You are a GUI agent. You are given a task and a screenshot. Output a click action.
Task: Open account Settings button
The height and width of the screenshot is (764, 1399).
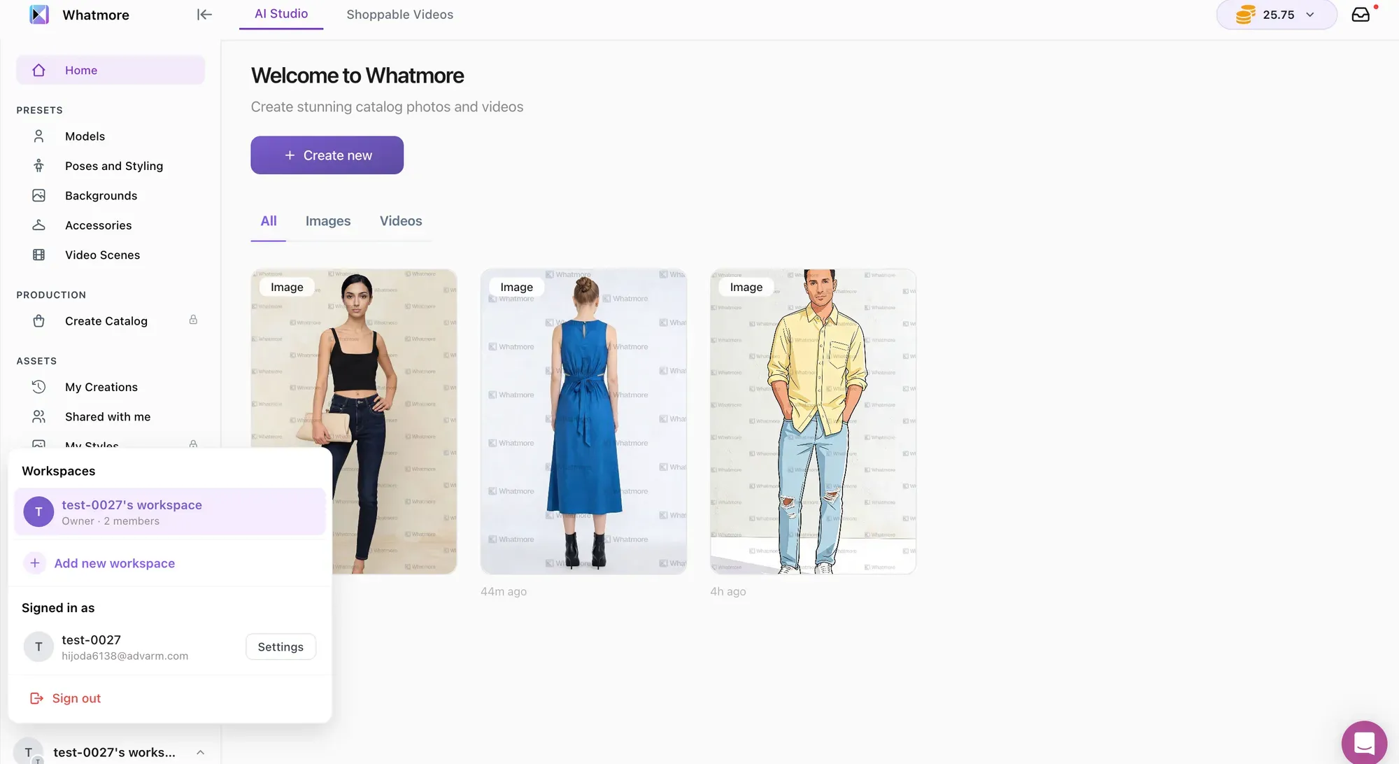(280, 647)
